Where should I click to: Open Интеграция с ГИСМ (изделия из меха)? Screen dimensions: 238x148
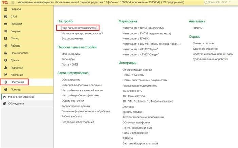pos(147,33)
